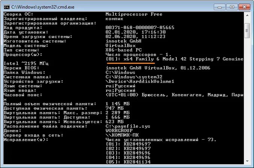Viewport: 254px width, 168px height.
Task: Click the text Multiprocessor Free
Action: (134, 14)
